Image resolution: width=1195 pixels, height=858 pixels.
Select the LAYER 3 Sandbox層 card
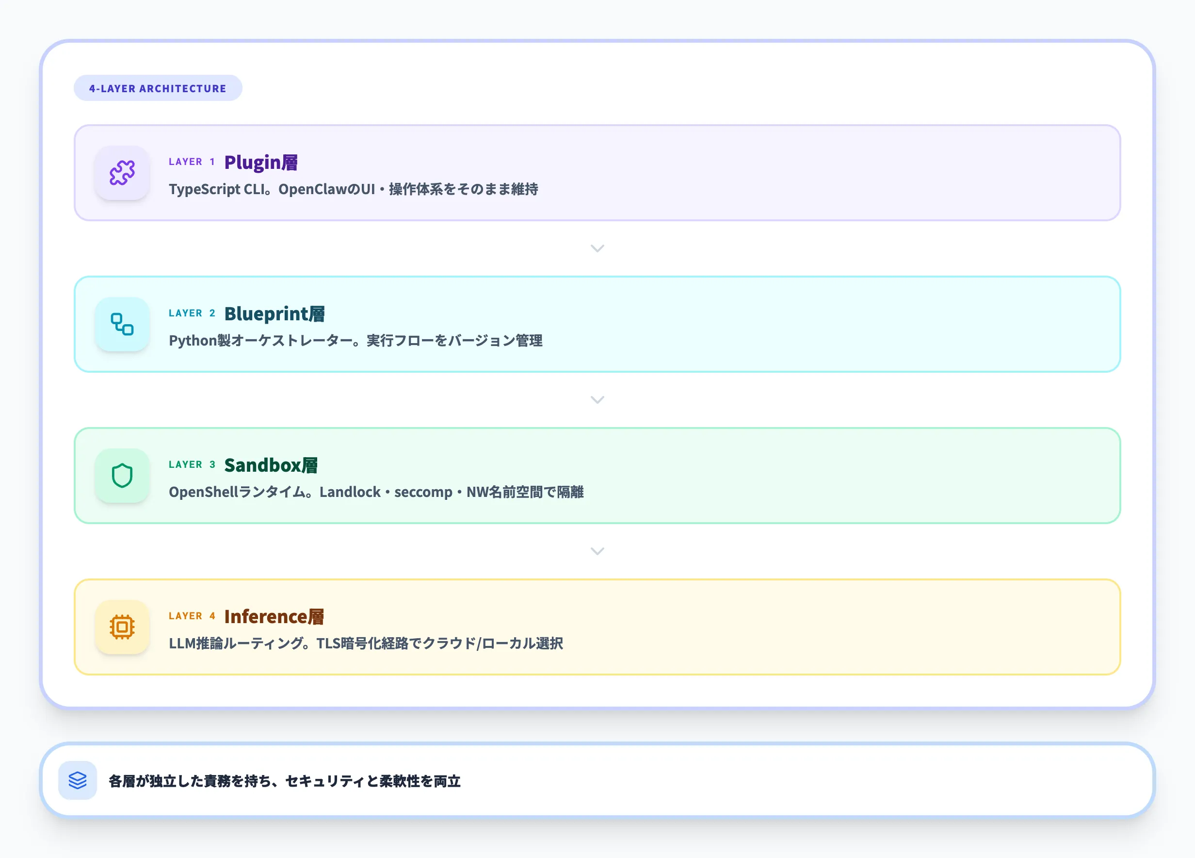(597, 477)
